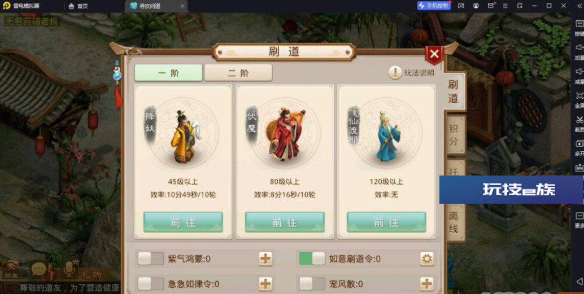This screenshot has height=294, width=584.
Task: Toggle the 紫气鸿蒙 switch
Action: click(150, 258)
